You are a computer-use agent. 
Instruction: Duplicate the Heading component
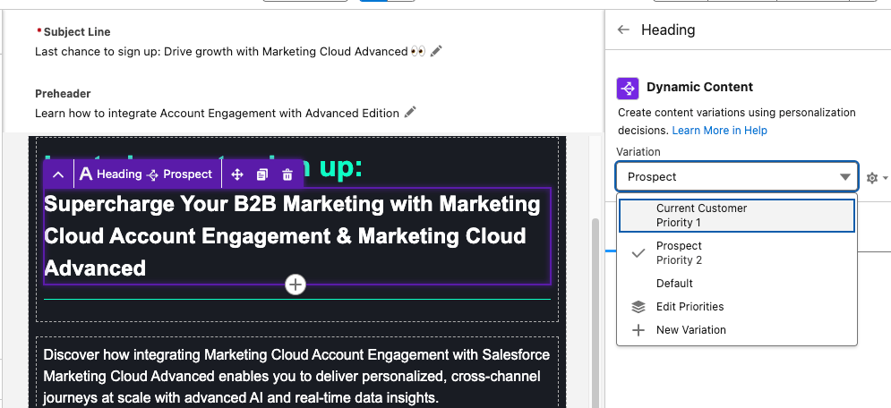coord(262,174)
